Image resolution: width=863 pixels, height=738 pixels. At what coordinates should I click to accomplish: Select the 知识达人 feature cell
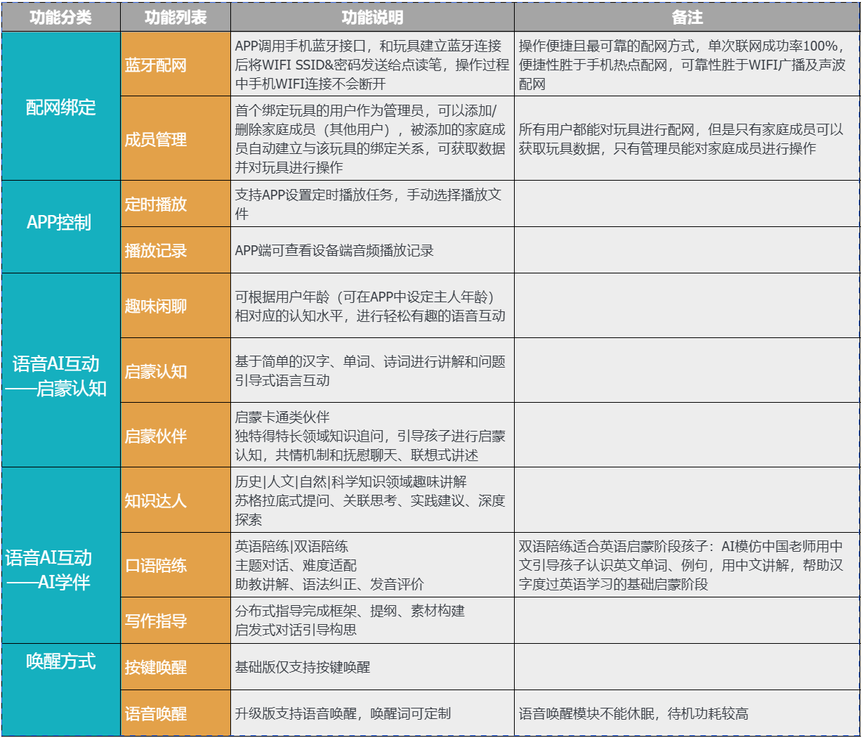[176, 500]
